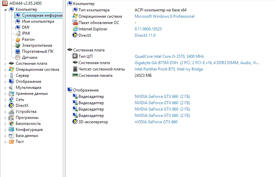Open the DirectX 11.0 link
The width and height of the screenshot is (275, 177).
pyautogui.click(x=145, y=35)
